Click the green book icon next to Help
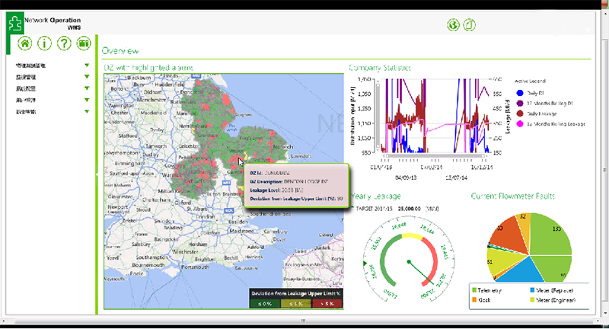This screenshot has height=329, width=609. 84,43
